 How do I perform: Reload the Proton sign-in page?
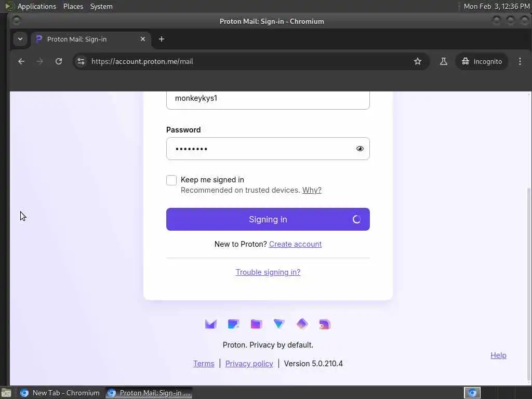tap(59, 61)
